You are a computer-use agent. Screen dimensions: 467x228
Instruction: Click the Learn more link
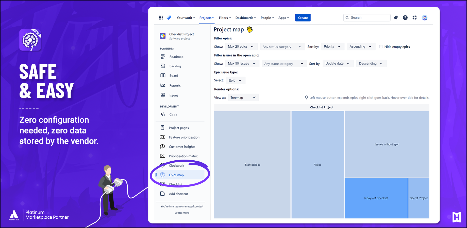tap(182, 213)
